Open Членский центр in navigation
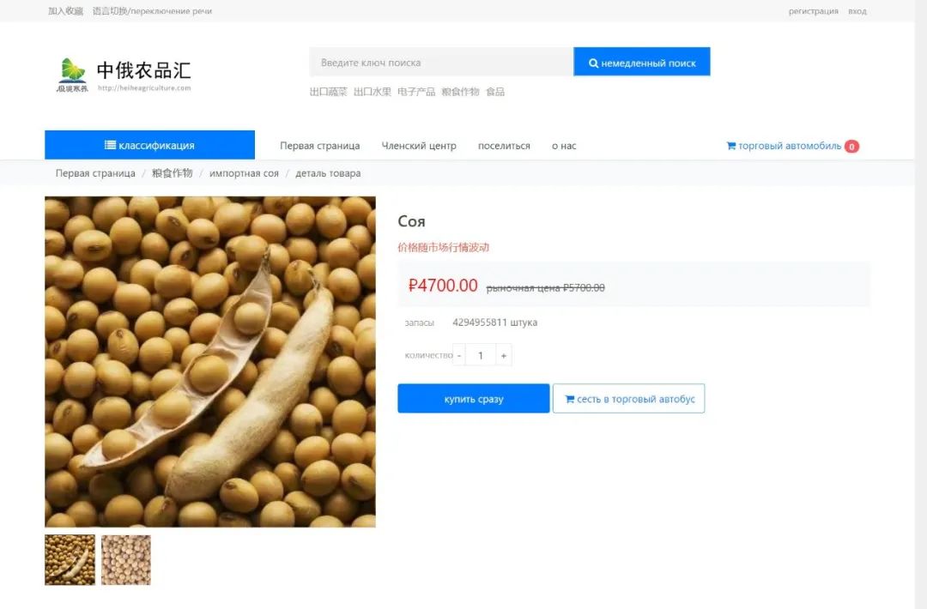This screenshot has width=927, height=609. pyautogui.click(x=419, y=146)
